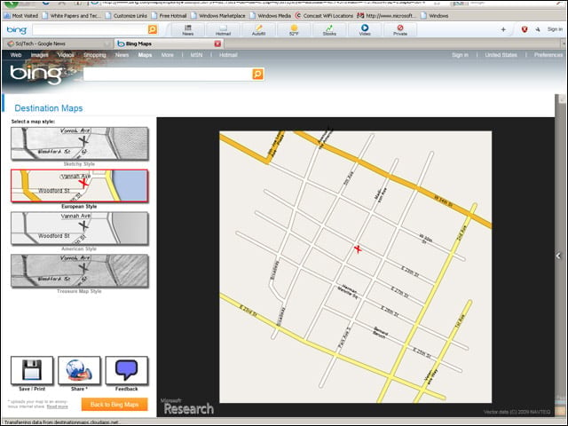568x426 pixels.
Task: Open the Comcast WiFi Locations bookmark
Action: pos(324,16)
